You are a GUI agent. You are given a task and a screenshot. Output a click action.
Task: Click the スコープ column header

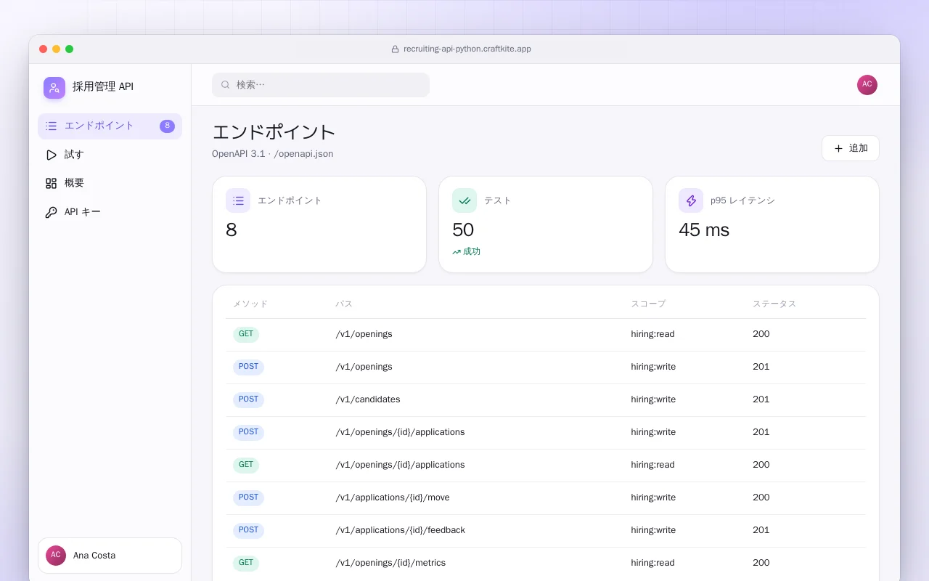click(x=648, y=304)
